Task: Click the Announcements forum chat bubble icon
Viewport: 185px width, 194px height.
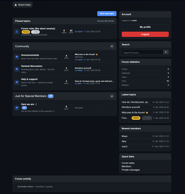Action: click(x=17, y=57)
